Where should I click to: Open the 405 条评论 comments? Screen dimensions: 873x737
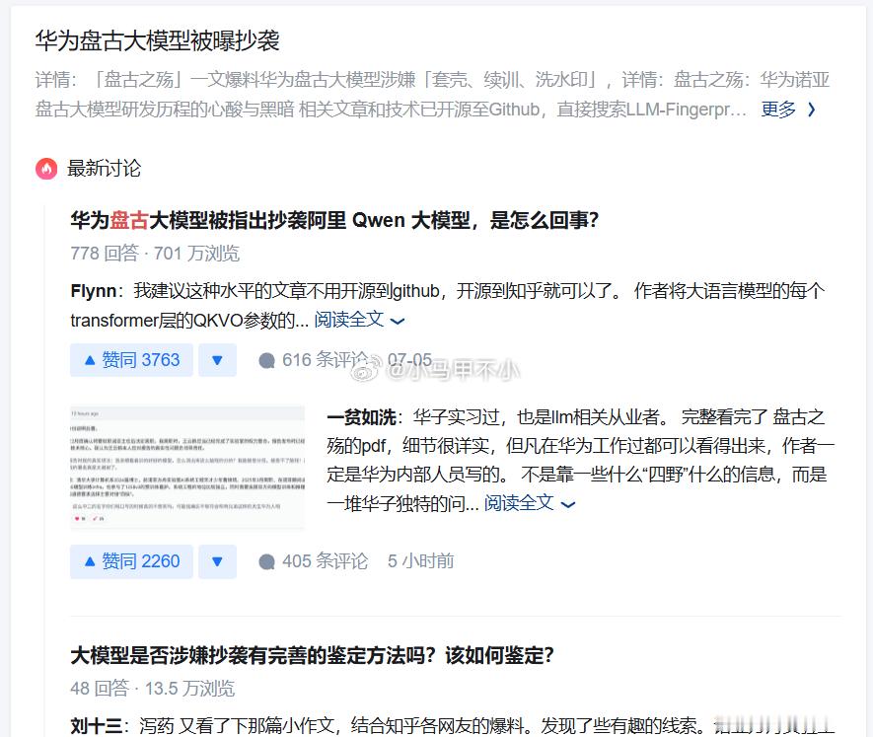325,561
